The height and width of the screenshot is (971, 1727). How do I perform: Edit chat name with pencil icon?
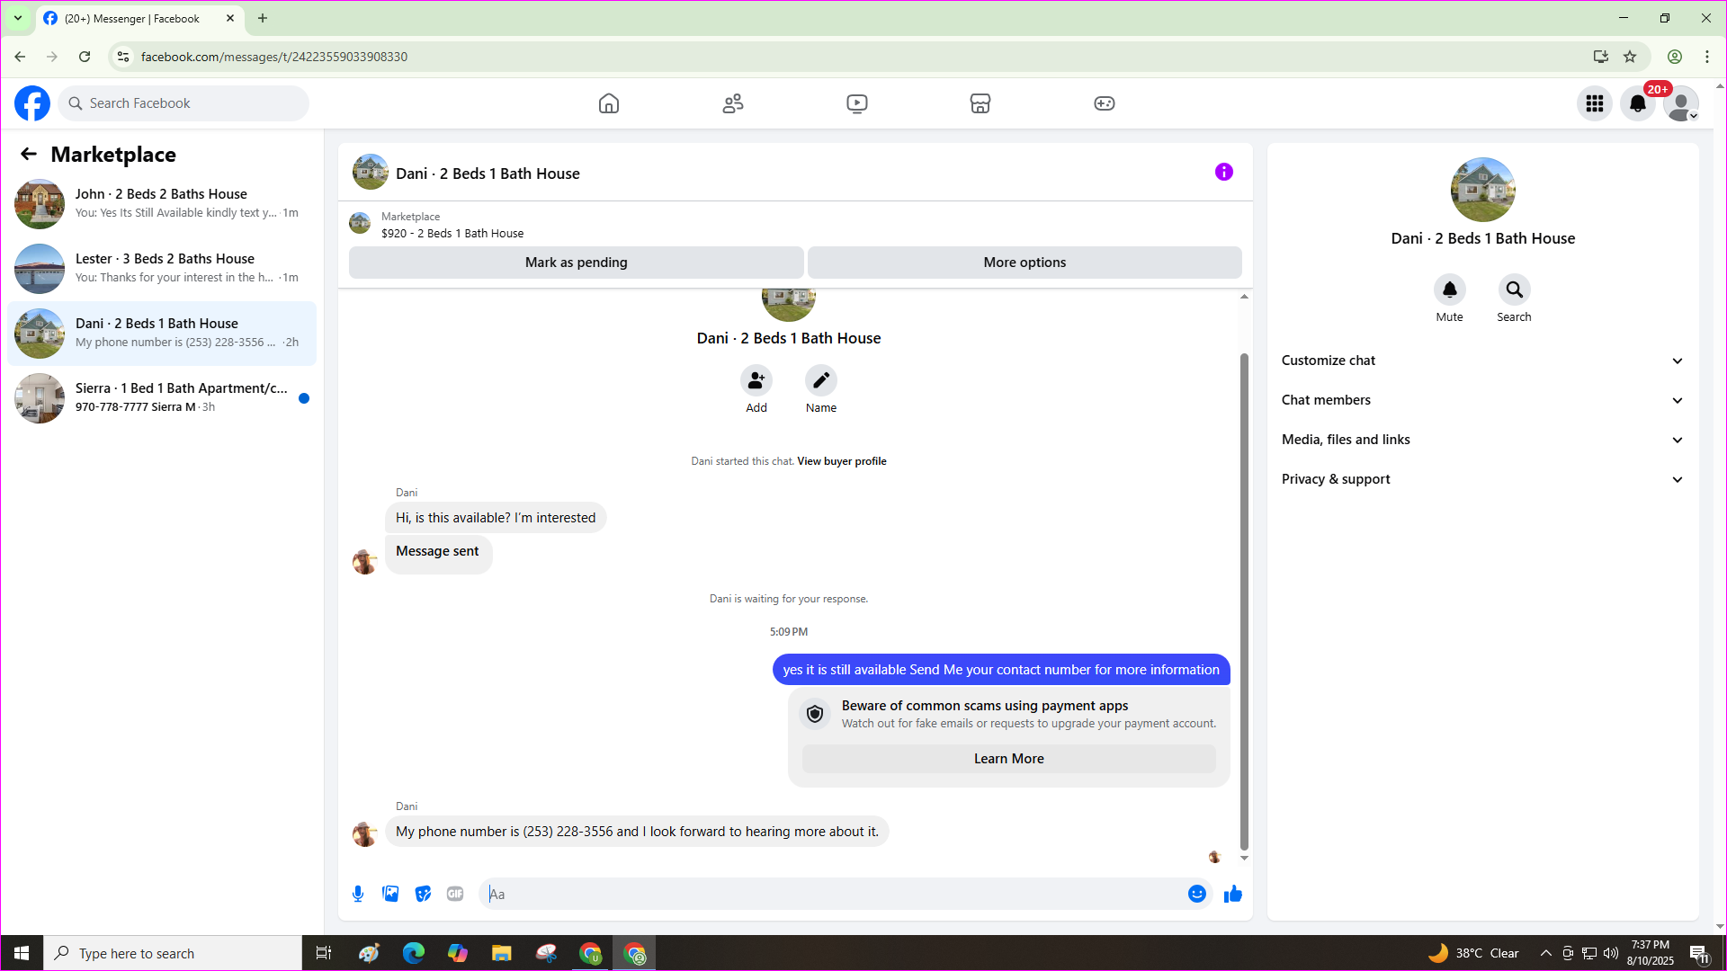(x=820, y=381)
